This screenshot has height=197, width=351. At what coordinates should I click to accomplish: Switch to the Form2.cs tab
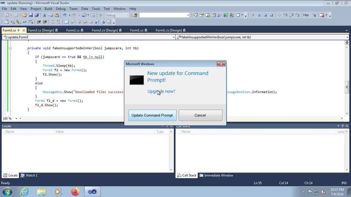tap(75, 30)
